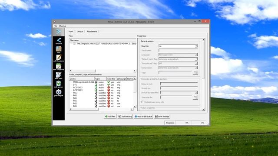The height and width of the screenshot is (156, 278).
Task: Click the 'video' type cell text
Action: point(101,82)
